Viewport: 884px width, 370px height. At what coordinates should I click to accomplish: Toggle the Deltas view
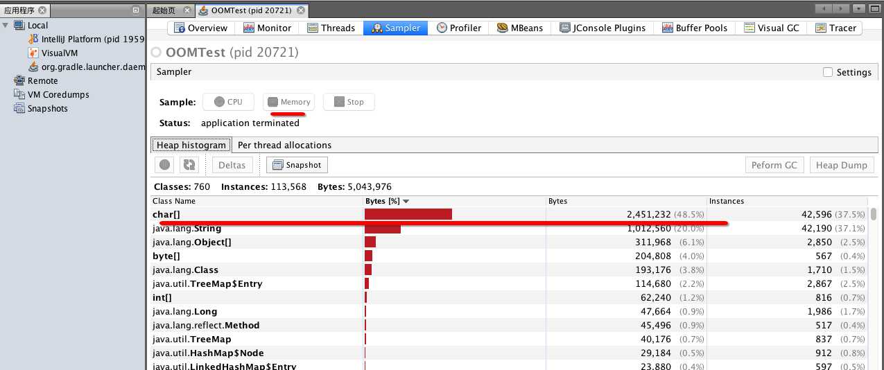[x=232, y=165]
